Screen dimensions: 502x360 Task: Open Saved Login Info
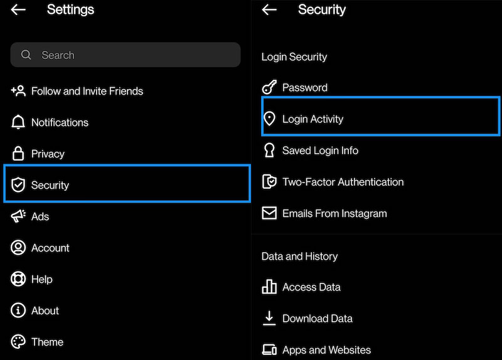(x=320, y=151)
